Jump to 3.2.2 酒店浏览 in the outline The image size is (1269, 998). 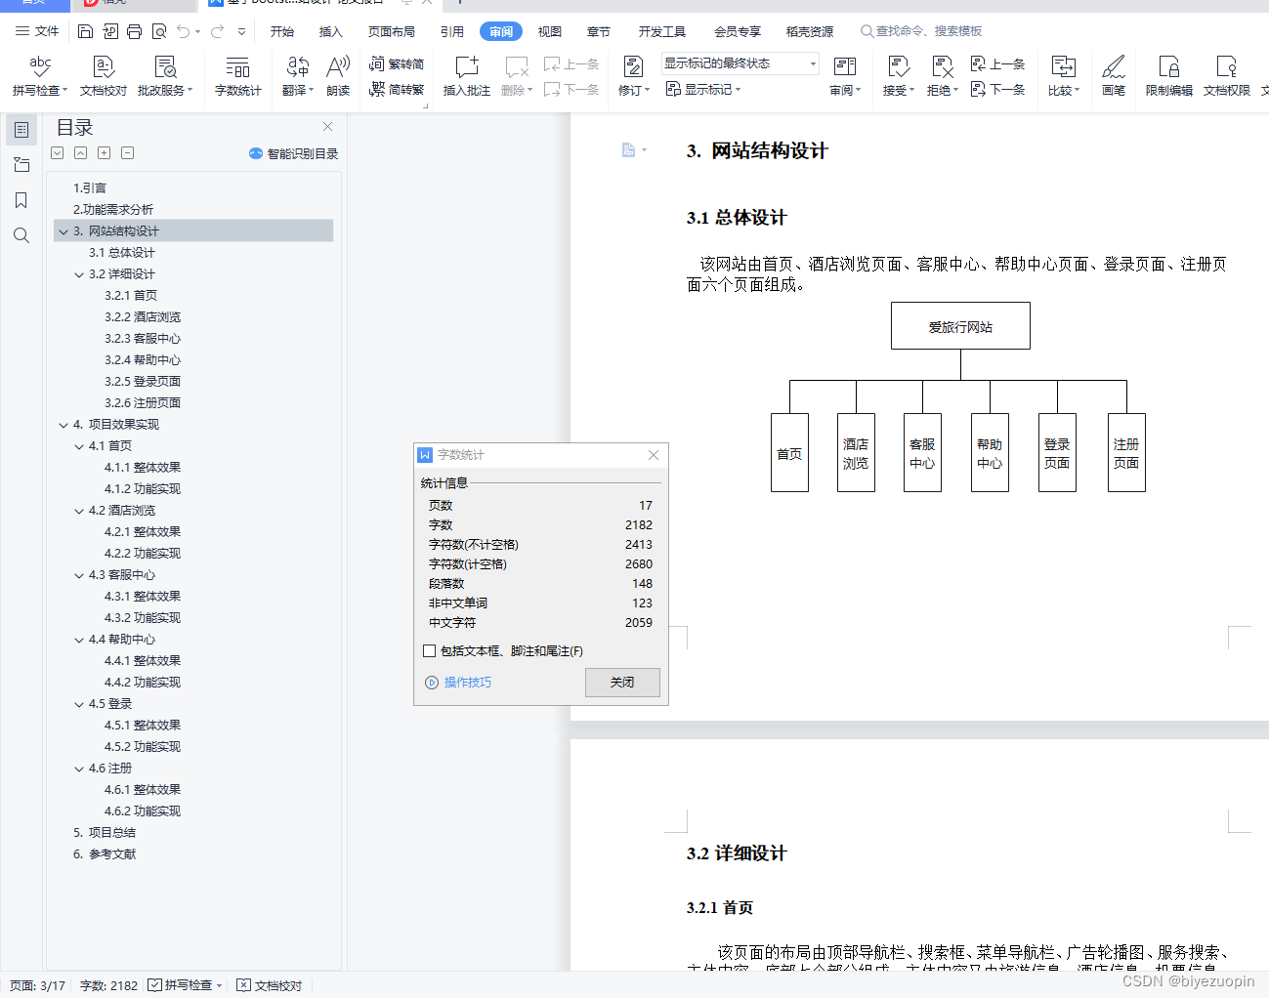[x=143, y=317]
